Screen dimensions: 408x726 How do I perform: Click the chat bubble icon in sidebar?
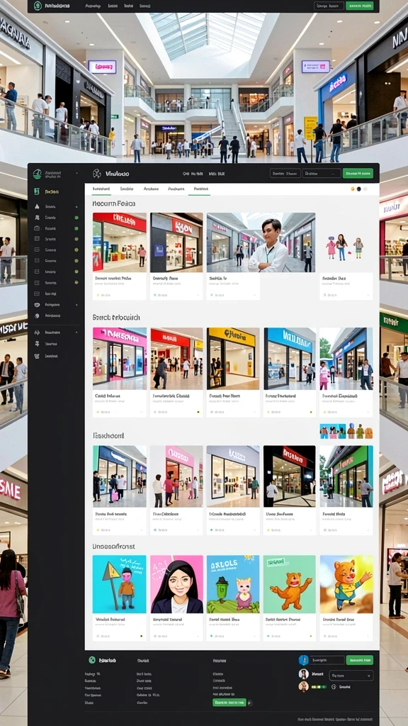pos(37,305)
